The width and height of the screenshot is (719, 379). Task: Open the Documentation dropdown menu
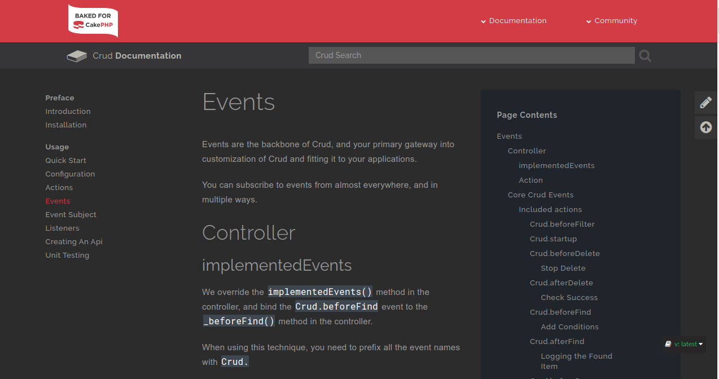[517, 21]
